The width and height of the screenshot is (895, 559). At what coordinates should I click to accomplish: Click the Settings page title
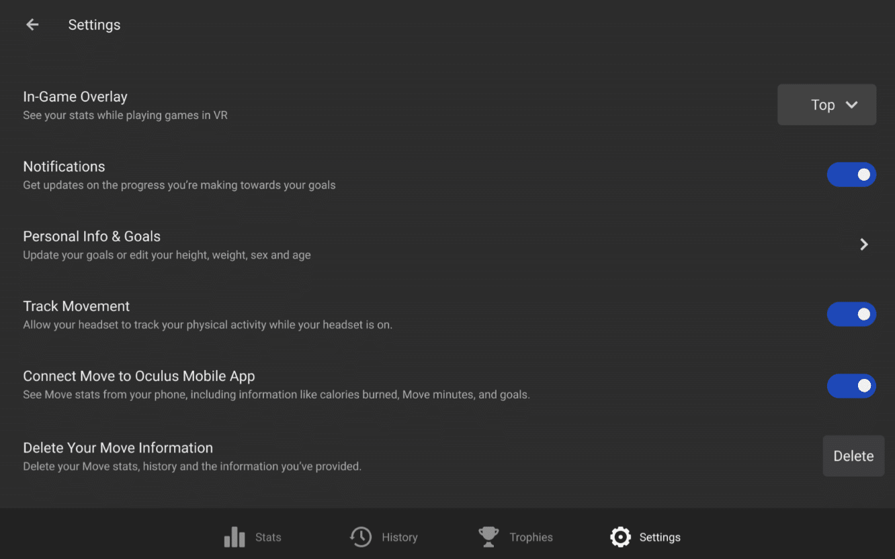tap(94, 25)
